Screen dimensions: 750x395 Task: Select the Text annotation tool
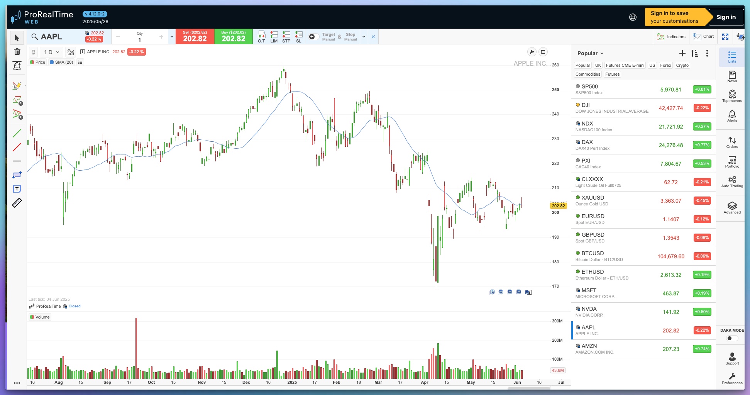pyautogui.click(x=17, y=189)
